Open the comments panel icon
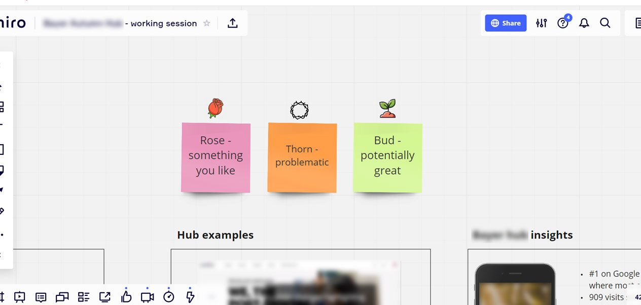 coord(41,297)
